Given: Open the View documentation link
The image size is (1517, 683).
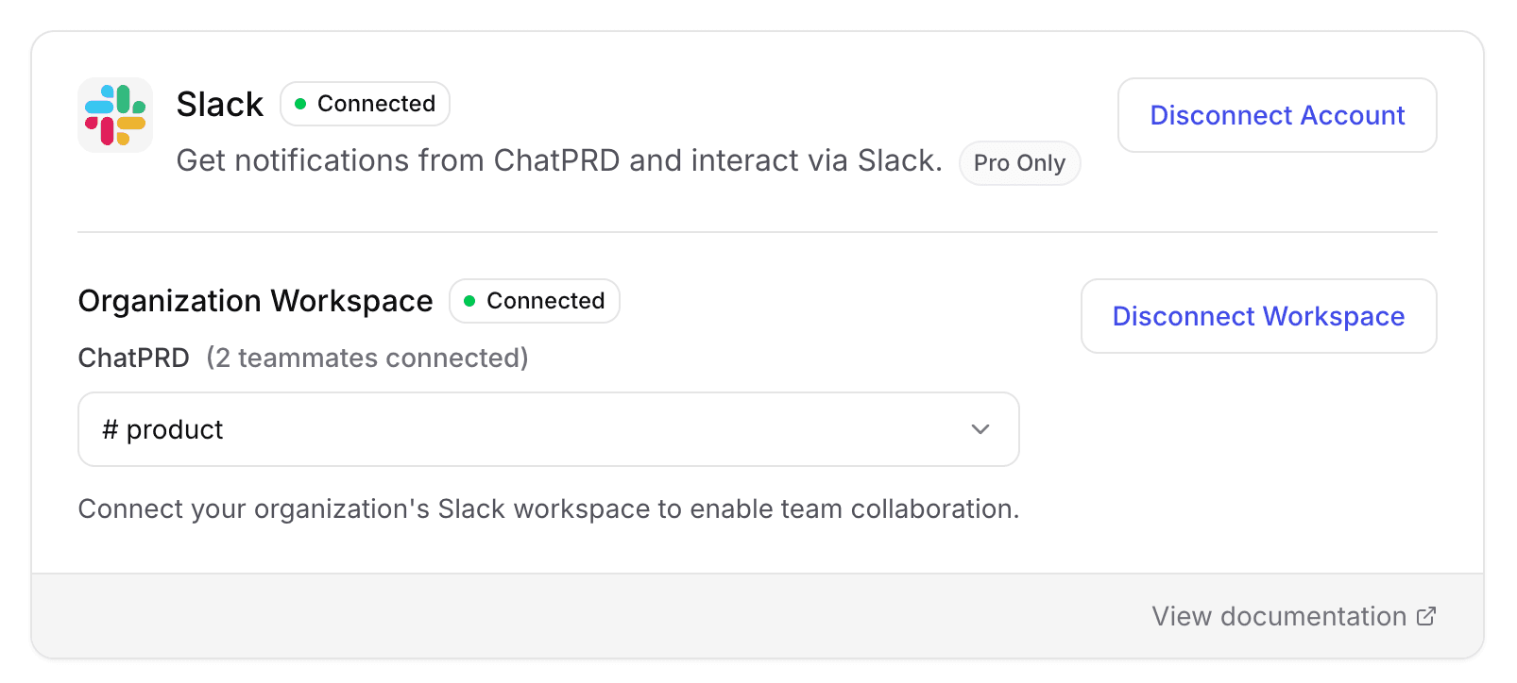Looking at the screenshot, I should tap(1279, 616).
